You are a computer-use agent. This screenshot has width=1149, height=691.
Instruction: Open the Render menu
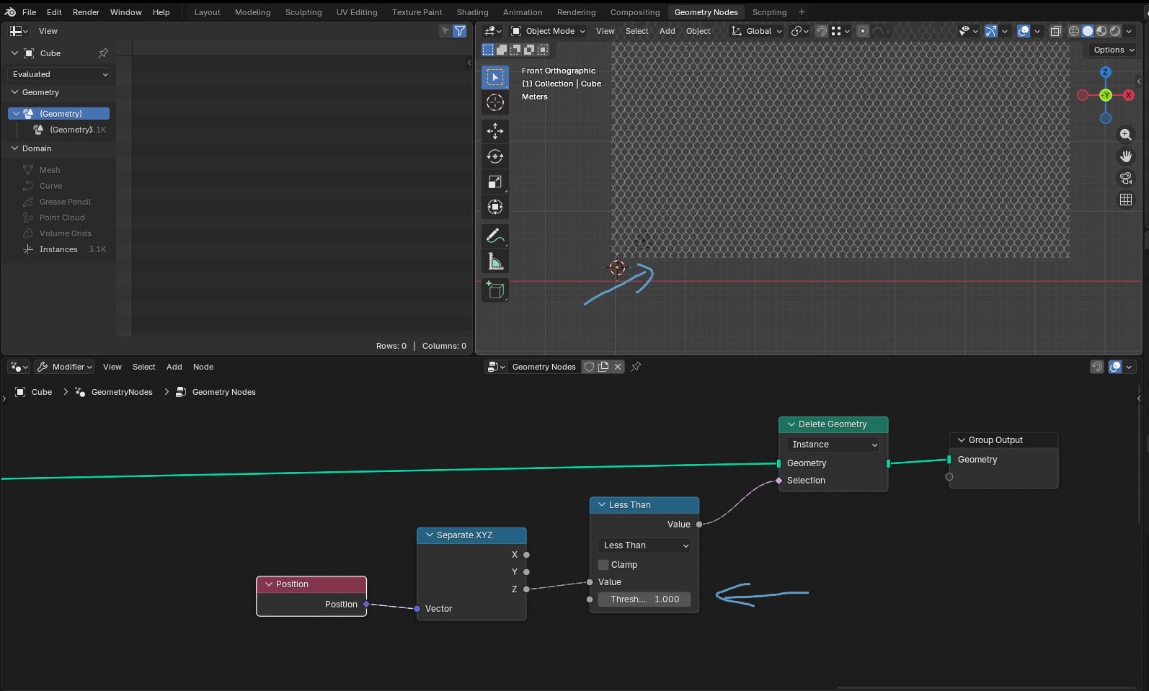[x=86, y=12]
